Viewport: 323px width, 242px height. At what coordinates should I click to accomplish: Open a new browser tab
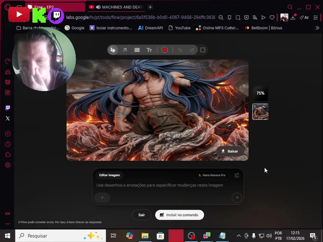coord(150,7)
